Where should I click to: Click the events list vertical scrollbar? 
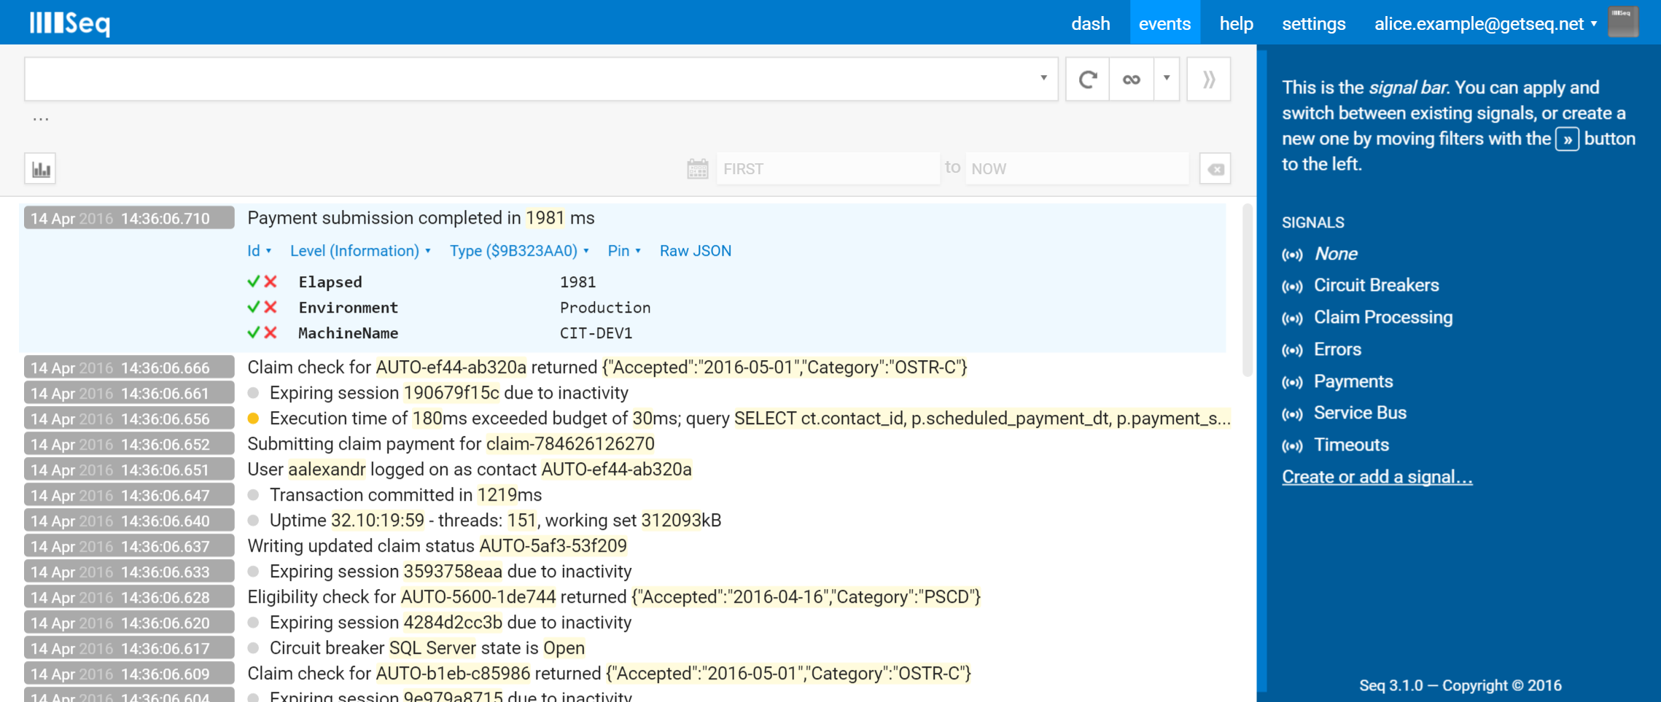point(1247,290)
